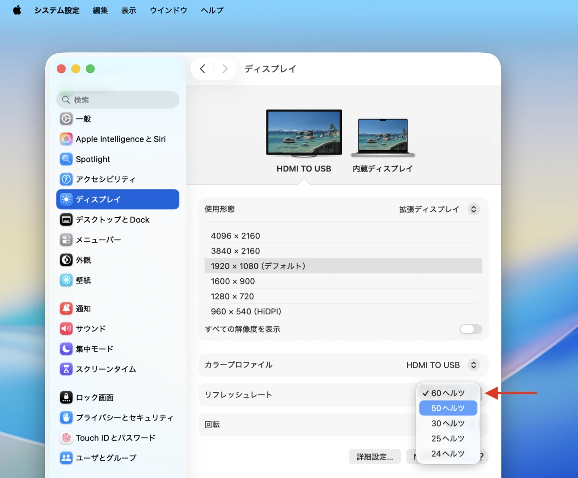The height and width of the screenshot is (478, 578).
Task: Click the 詳細設定 button
Action: 374,456
